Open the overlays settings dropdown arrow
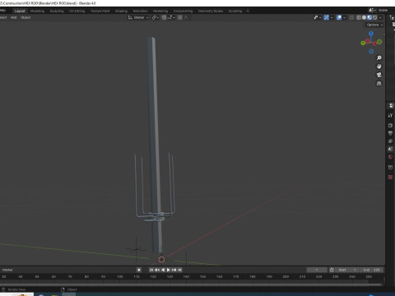This screenshot has width=395, height=296. (x=345, y=17)
